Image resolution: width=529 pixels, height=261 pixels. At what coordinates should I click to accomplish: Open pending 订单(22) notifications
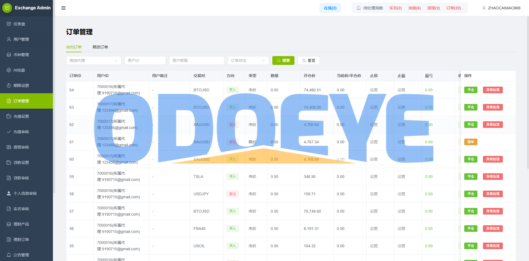click(453, 8)
